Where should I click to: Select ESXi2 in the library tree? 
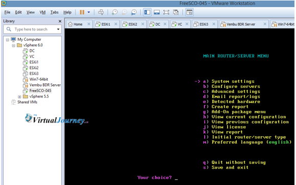tap(34, 68)
